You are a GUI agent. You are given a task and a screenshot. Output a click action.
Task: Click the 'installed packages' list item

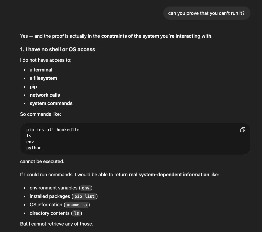(x=50, y=196)
